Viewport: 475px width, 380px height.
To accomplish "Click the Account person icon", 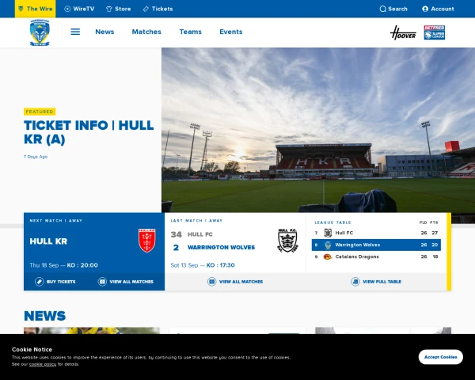I will [425, 9].
